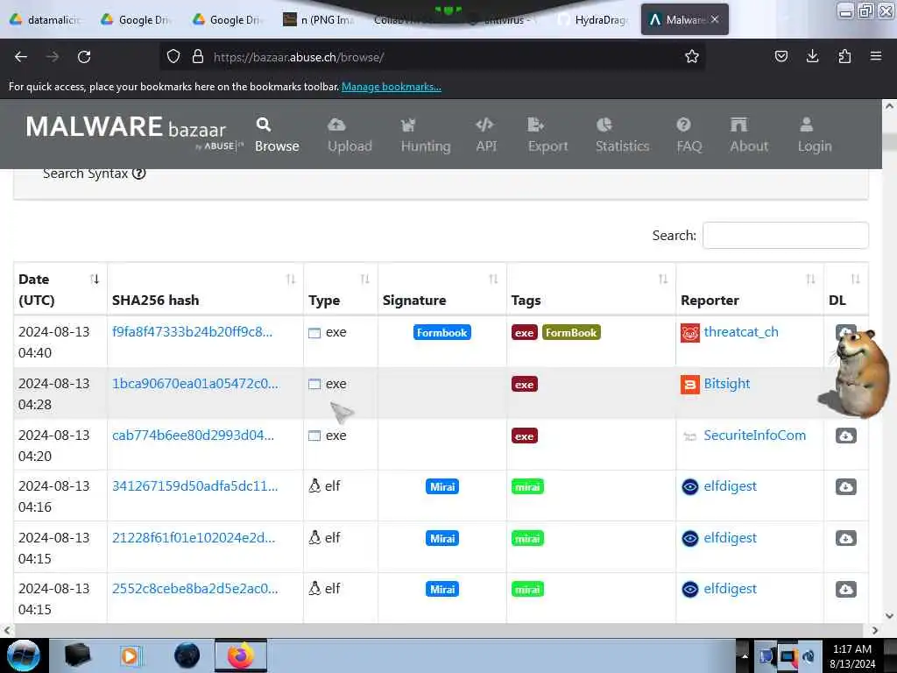Image resolution: width=897 pixels, height=673 pixels.
Task: Switch to the datamalici browser tab
Action: [46, 19]
